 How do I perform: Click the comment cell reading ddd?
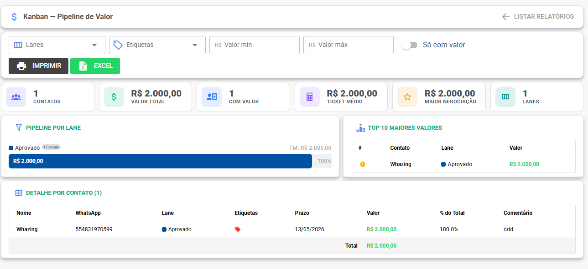point(509,229)
